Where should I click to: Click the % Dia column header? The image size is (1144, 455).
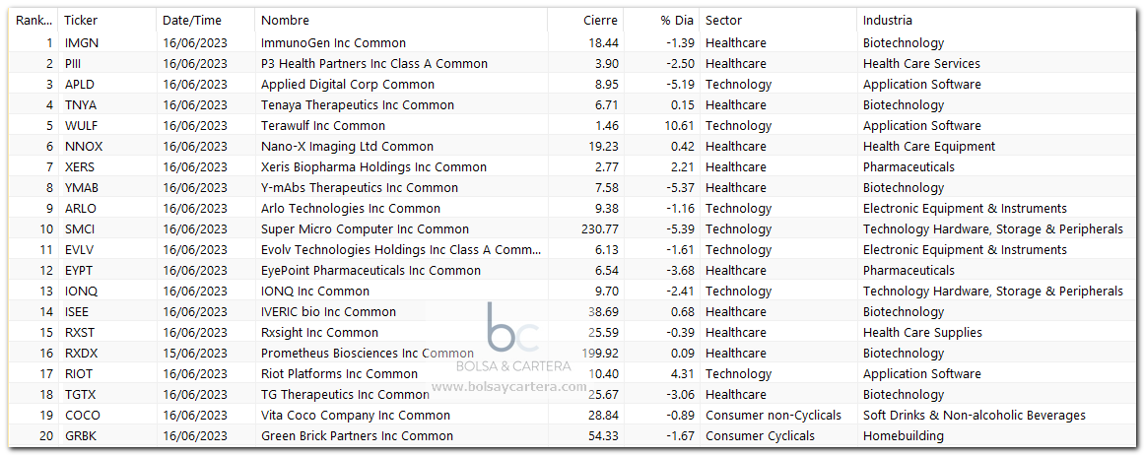pyautogui.click(x=661, y=21)
